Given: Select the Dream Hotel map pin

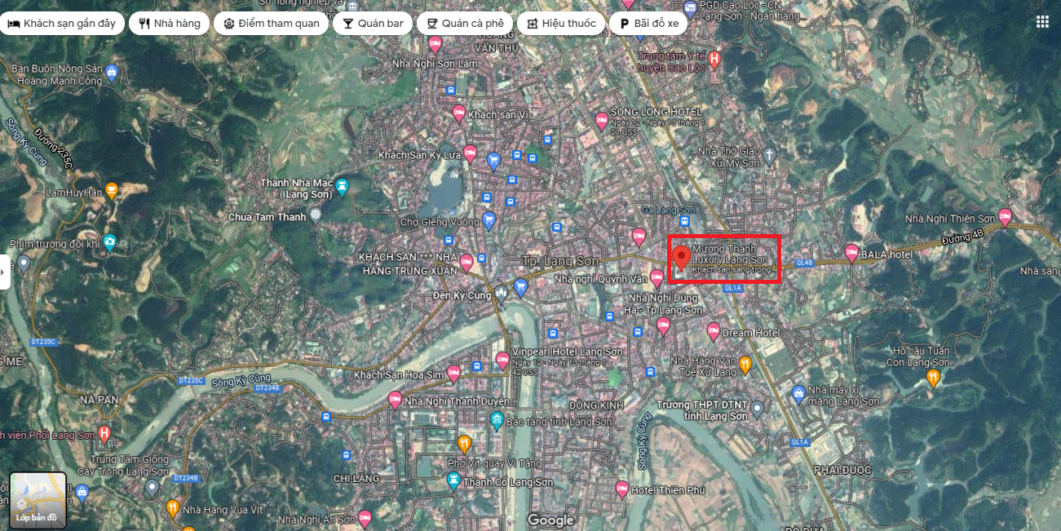Looking at the screenshot, I should 714,331.
